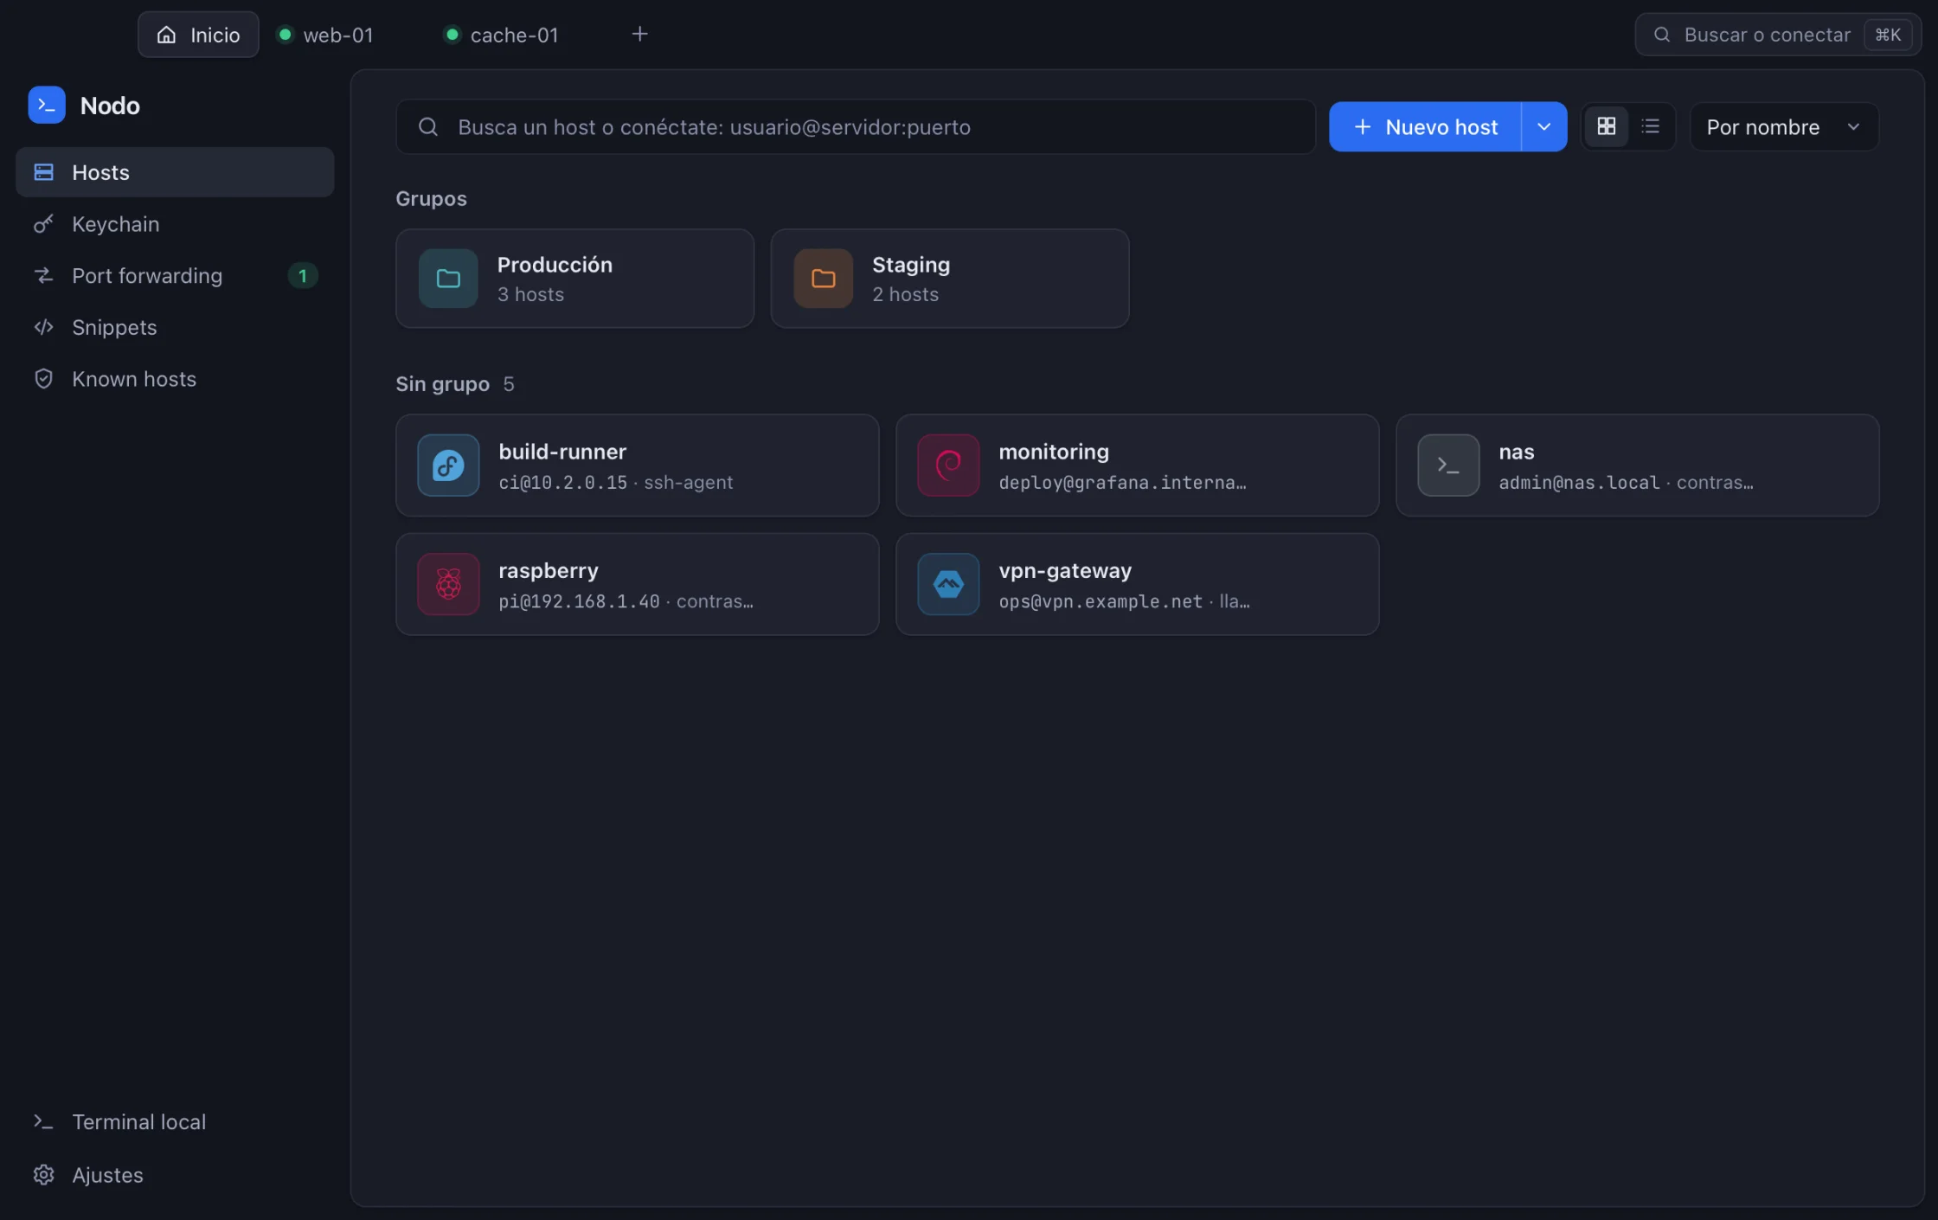Click the admin@nas.local address text
This screenshot has width=1938, height=1220.
pyautogui.click(x=1579, y=483)
